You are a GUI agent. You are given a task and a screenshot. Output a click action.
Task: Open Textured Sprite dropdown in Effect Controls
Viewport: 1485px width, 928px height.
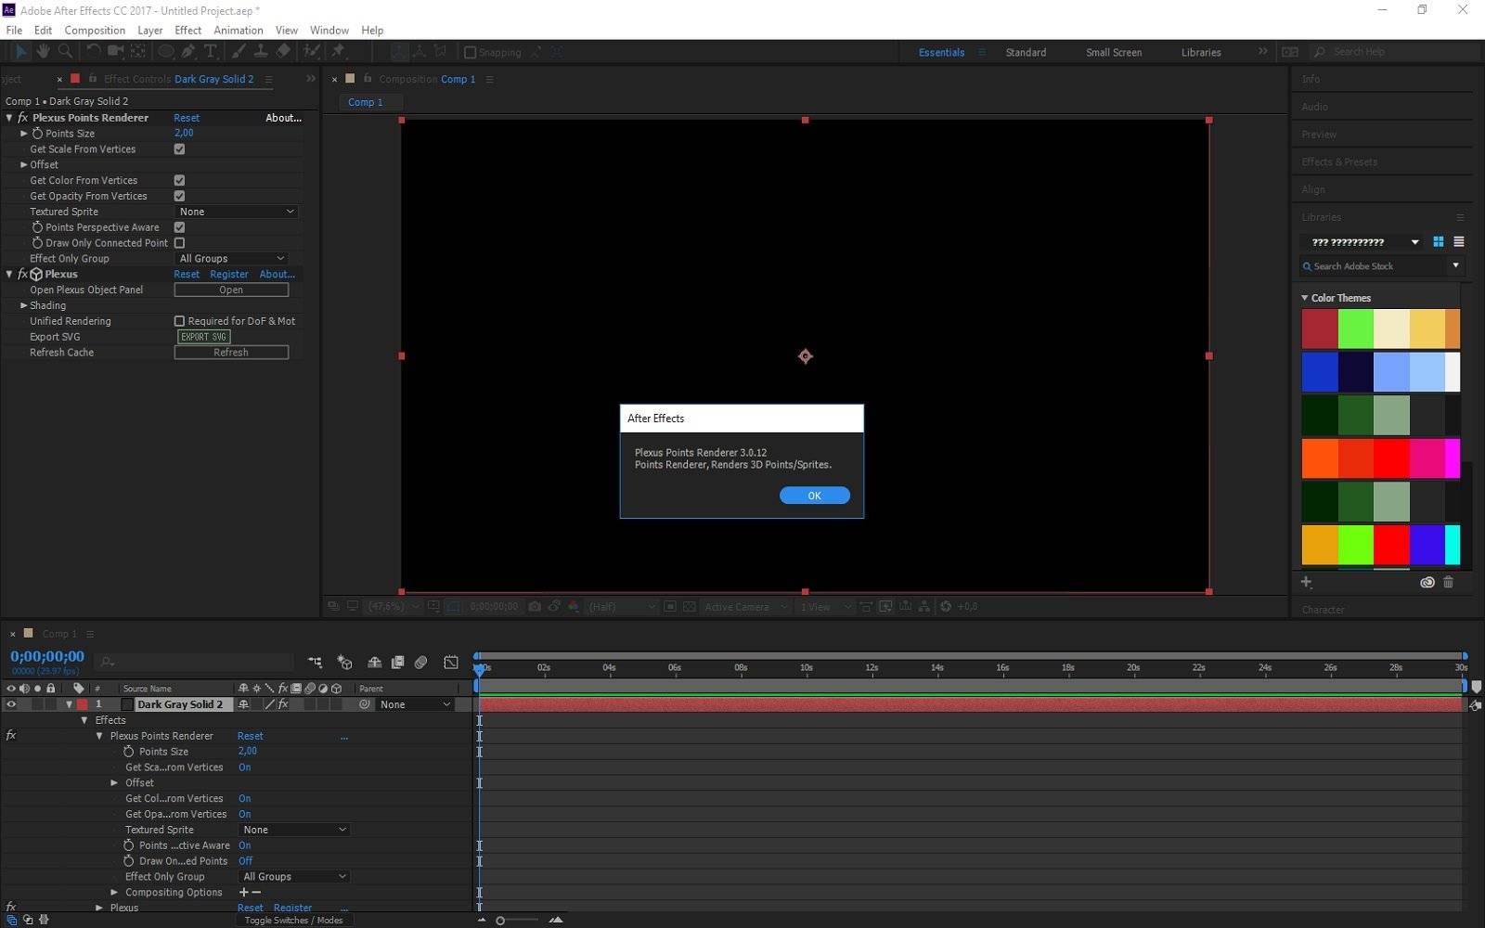click(237, 212)
